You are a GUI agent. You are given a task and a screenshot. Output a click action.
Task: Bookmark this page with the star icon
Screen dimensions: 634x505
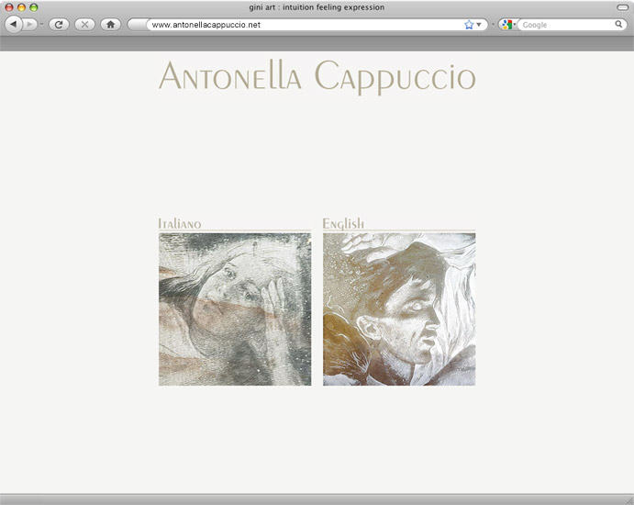coord(469,25)
